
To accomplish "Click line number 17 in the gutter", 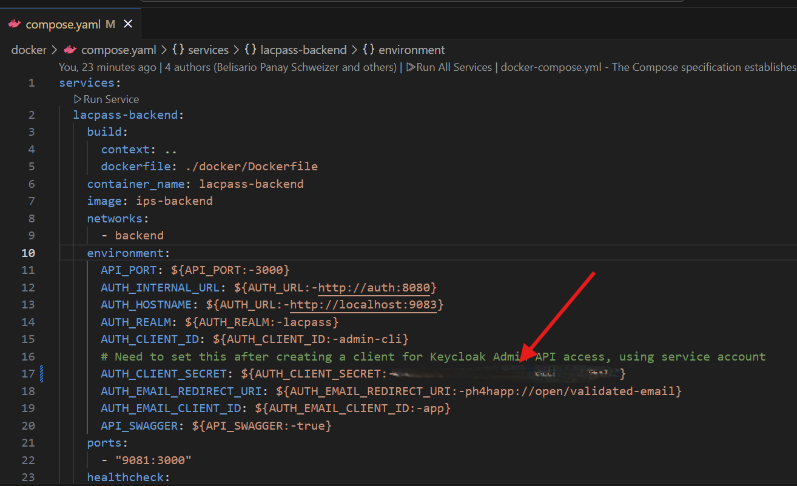I will 28,373.
